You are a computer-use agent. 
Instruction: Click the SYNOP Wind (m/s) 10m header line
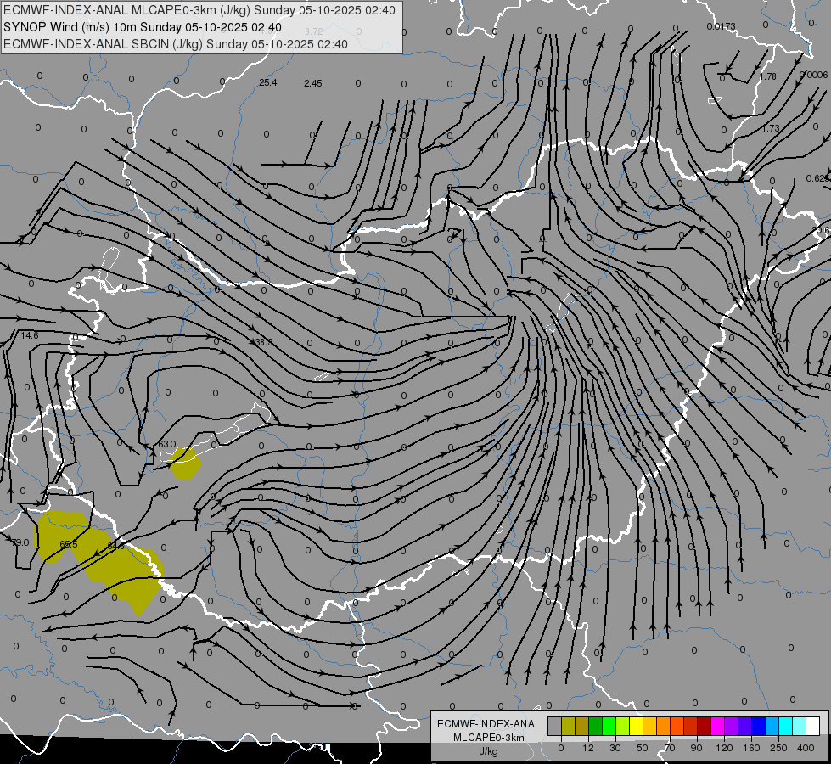(x=143, y=27)
